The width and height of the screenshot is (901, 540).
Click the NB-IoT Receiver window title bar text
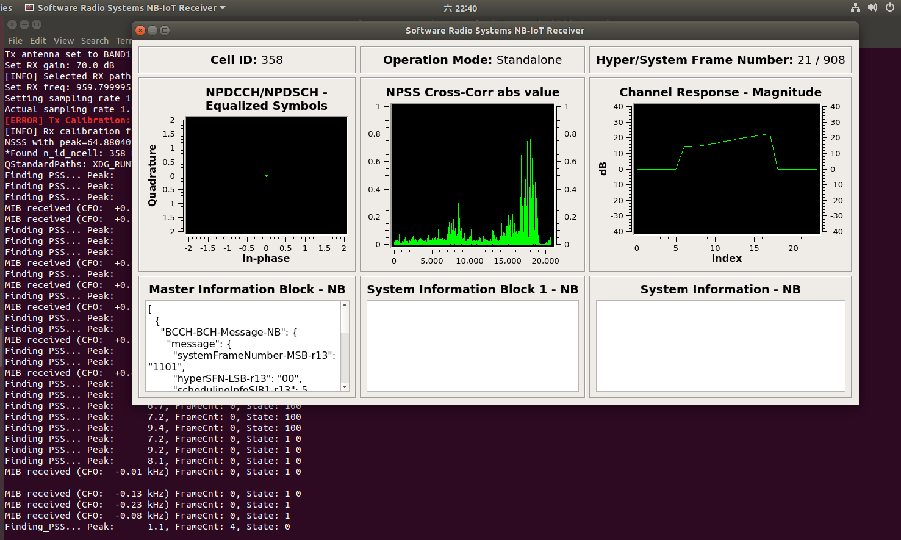click(495, 31)
